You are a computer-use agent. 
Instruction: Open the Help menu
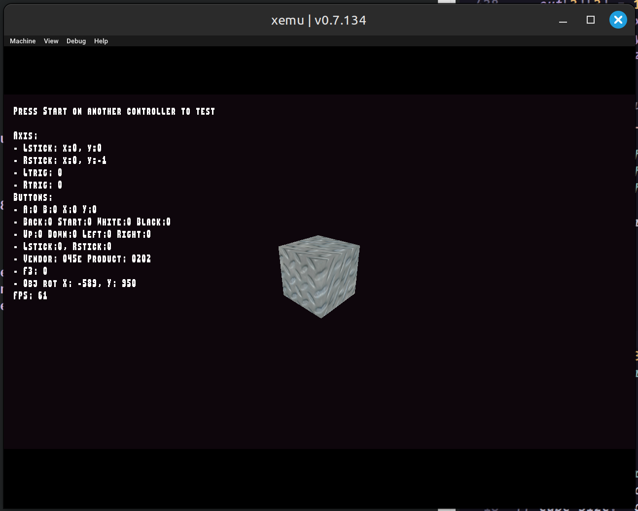(101, 41)
